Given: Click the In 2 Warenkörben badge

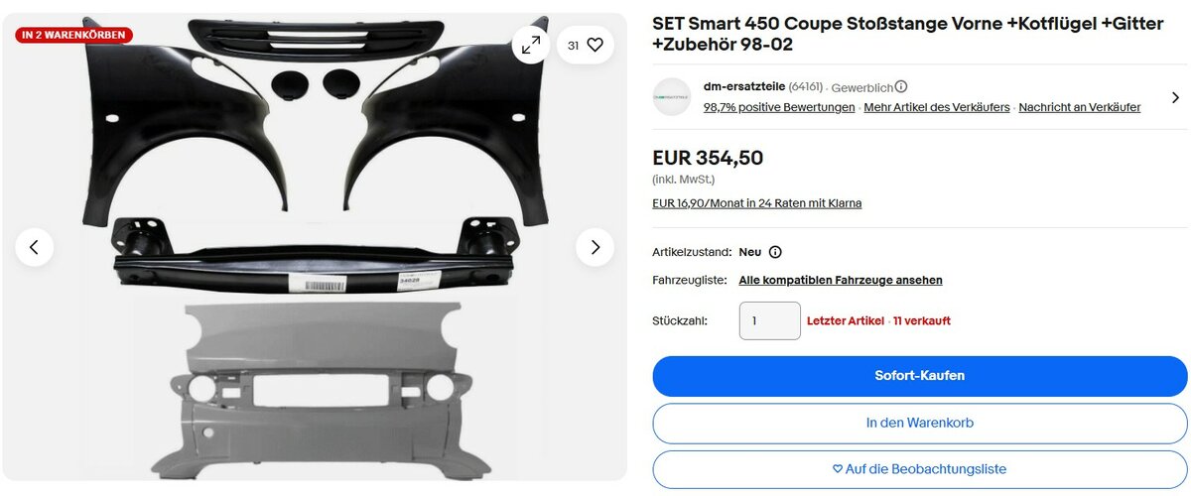Looking at the screenshot, I should 73,35.
